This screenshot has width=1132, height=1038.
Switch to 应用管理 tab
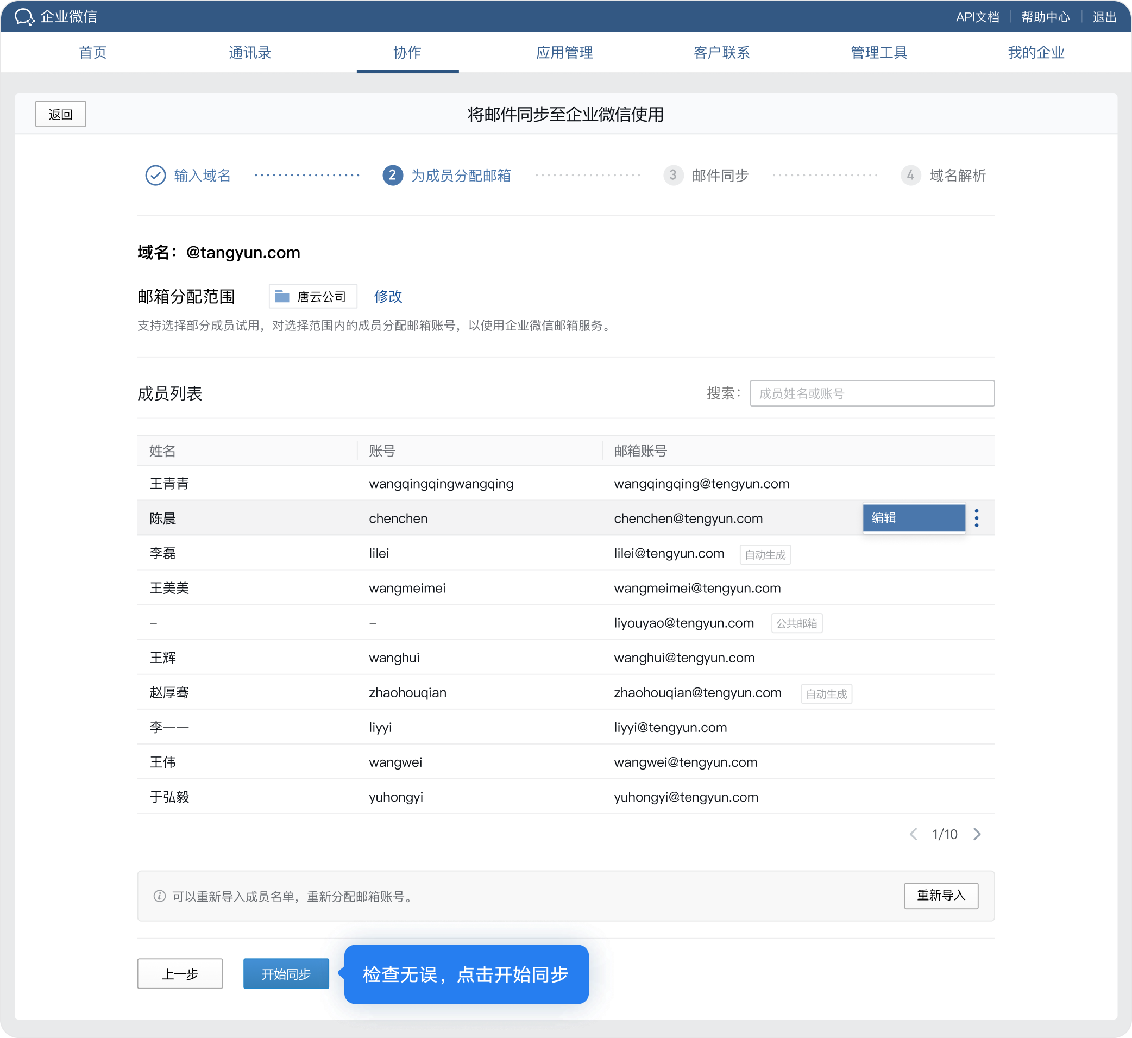(x=564, y=53)
